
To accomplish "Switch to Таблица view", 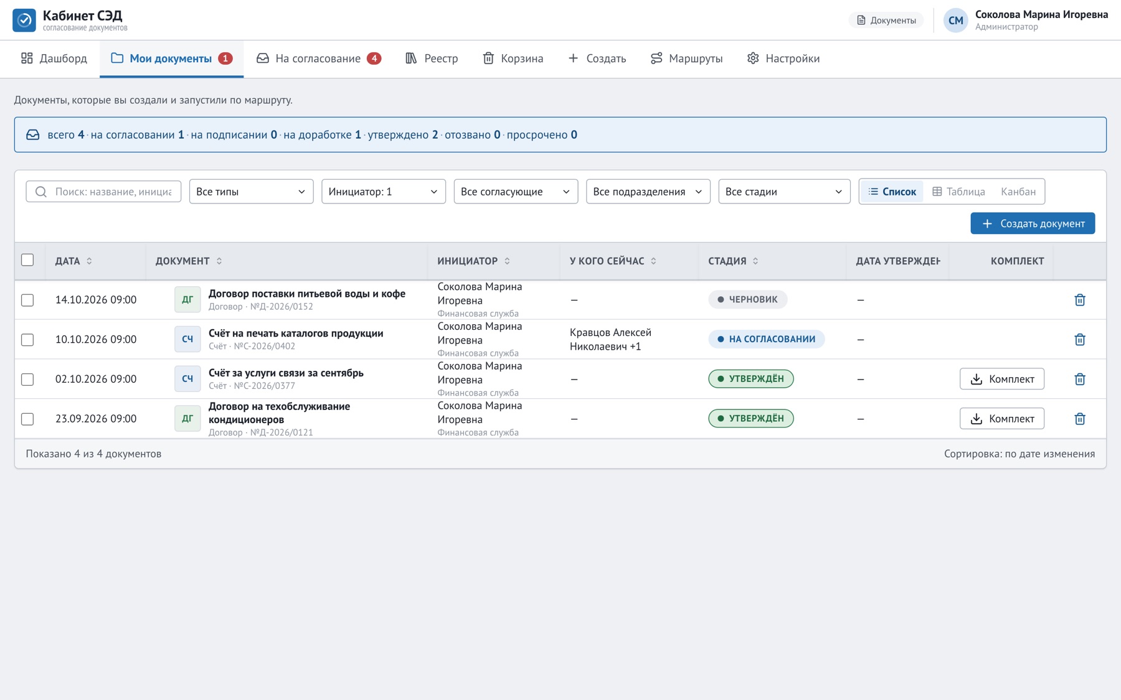I will click(958, 192).
